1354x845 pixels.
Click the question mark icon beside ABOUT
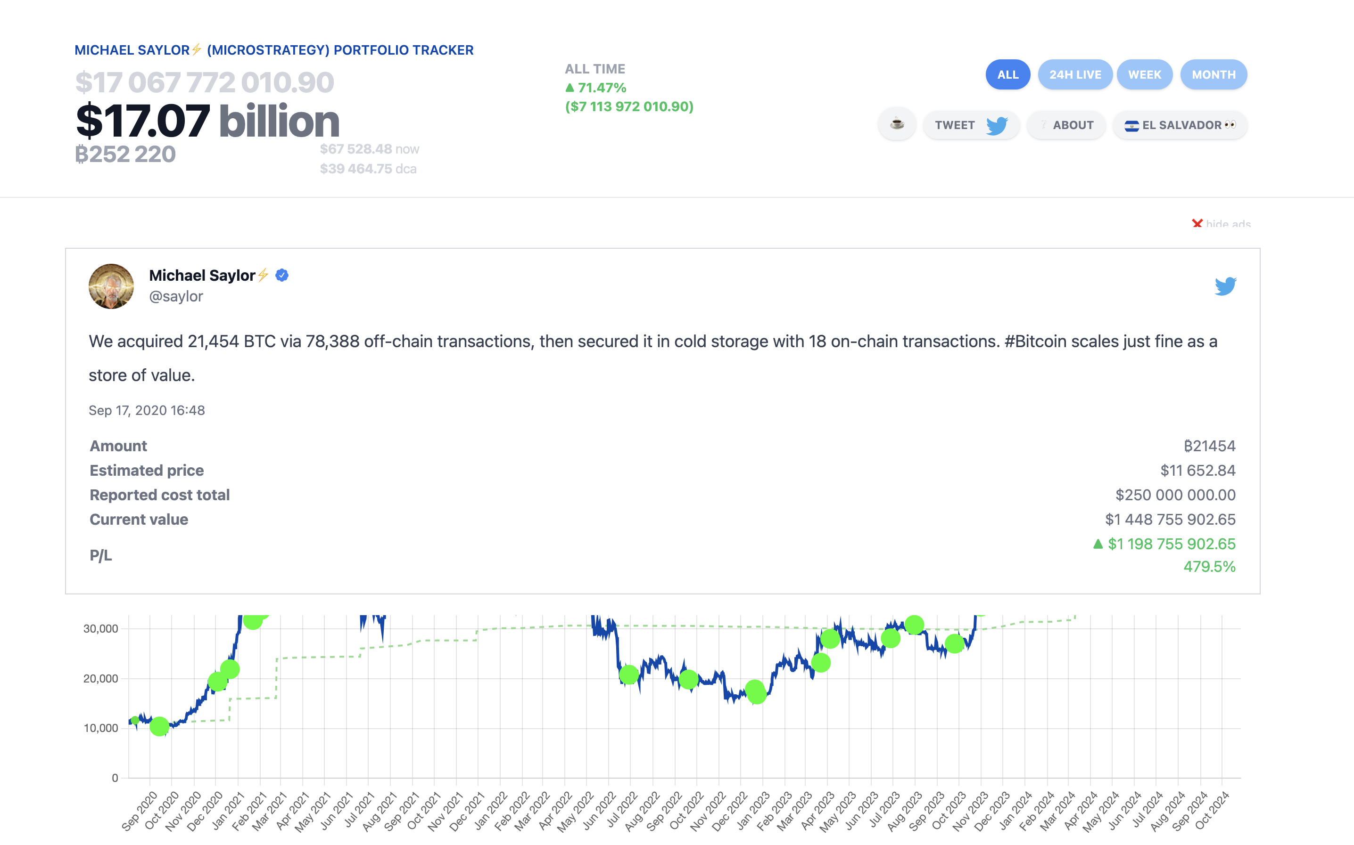pyautogui.click(x=1044, y=125)
